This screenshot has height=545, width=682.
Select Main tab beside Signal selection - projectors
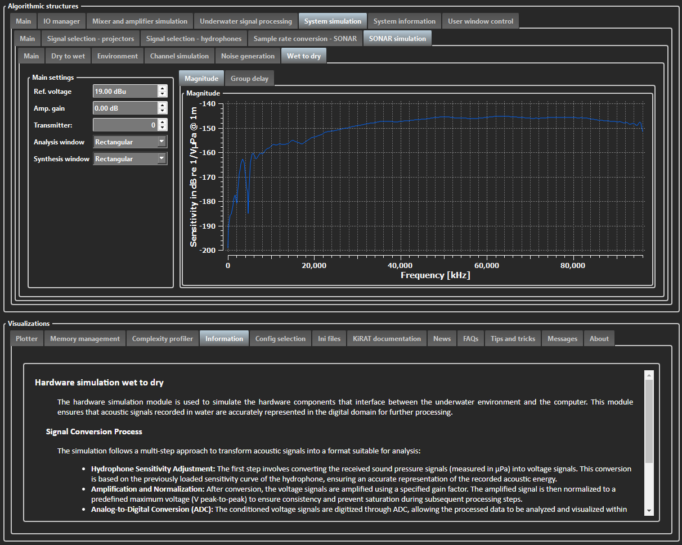click(x=27, y=39)
